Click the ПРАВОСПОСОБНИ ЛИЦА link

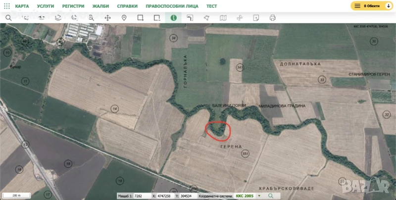point(172,6)
